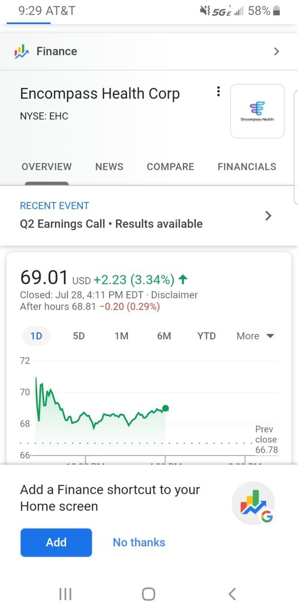Tap the green price marker dot
The image size is (298, 614).
pyautogui.click(x=165, y=409)
